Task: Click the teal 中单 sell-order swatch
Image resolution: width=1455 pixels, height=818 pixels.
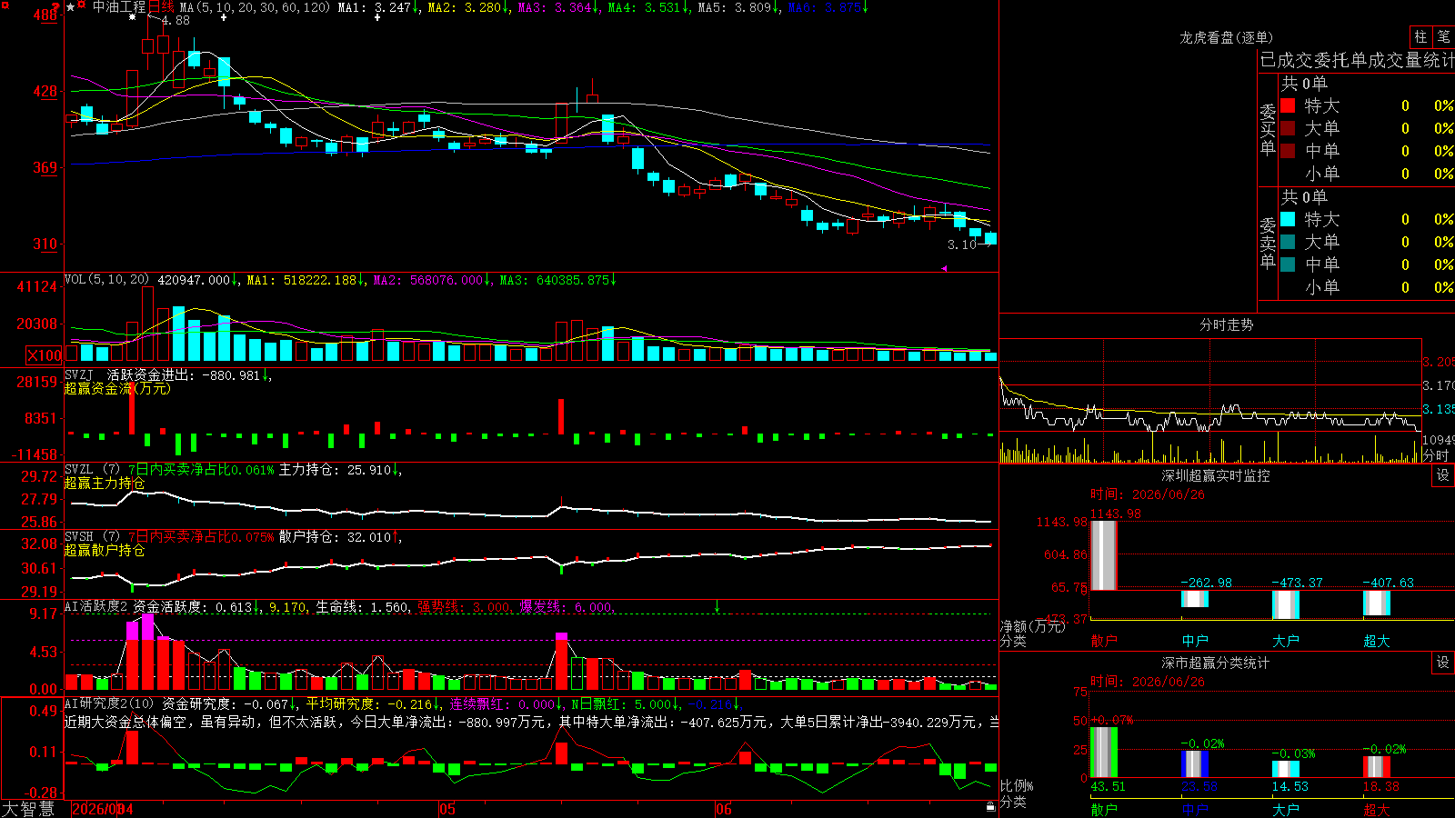Action: tap(1288, 264)
